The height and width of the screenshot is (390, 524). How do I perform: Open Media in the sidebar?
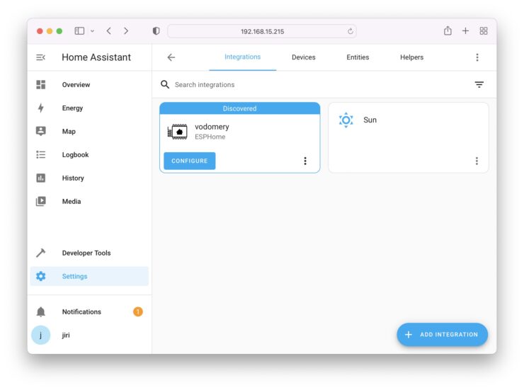click(89, 201)
